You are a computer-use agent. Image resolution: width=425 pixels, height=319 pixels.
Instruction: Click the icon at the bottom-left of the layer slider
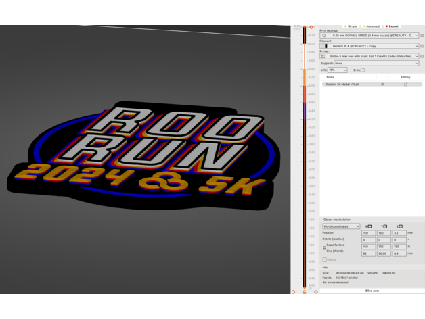pos(294,291)
